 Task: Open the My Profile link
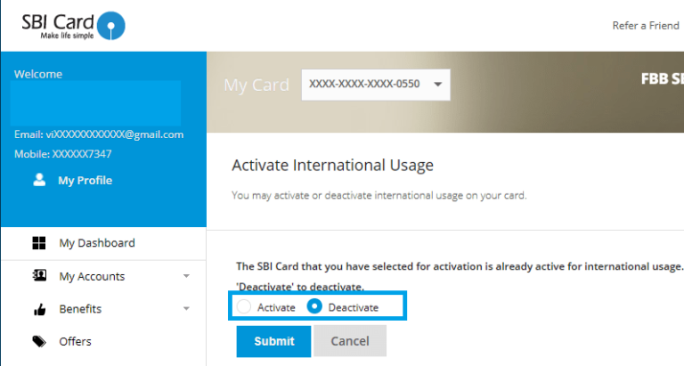click(85, 180)
